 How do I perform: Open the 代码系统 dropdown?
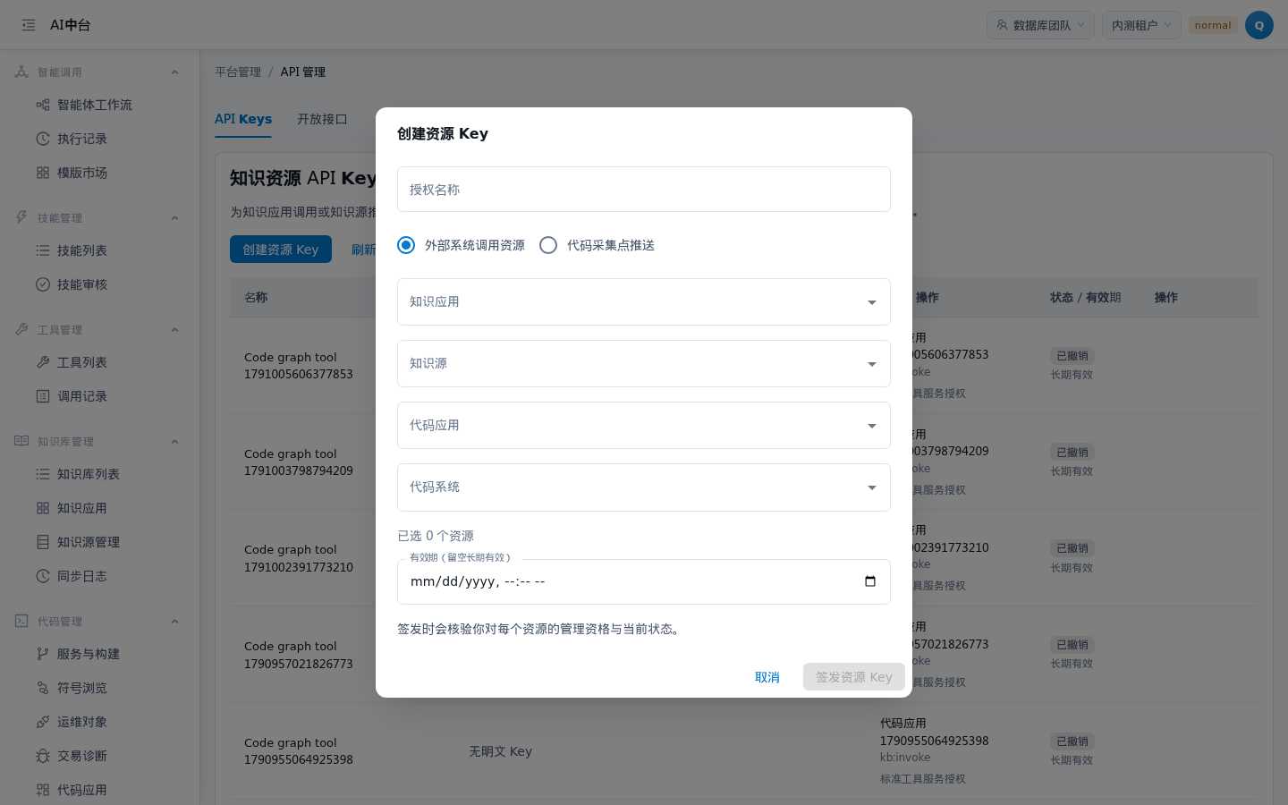point(644,487)
